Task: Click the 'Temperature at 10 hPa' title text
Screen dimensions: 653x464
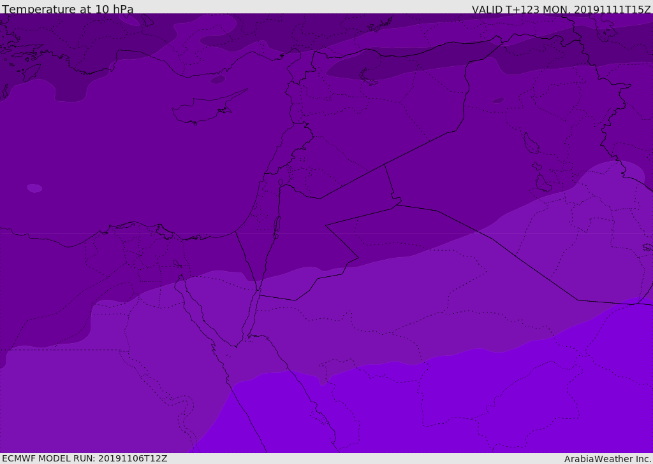Action: (68, 9)
